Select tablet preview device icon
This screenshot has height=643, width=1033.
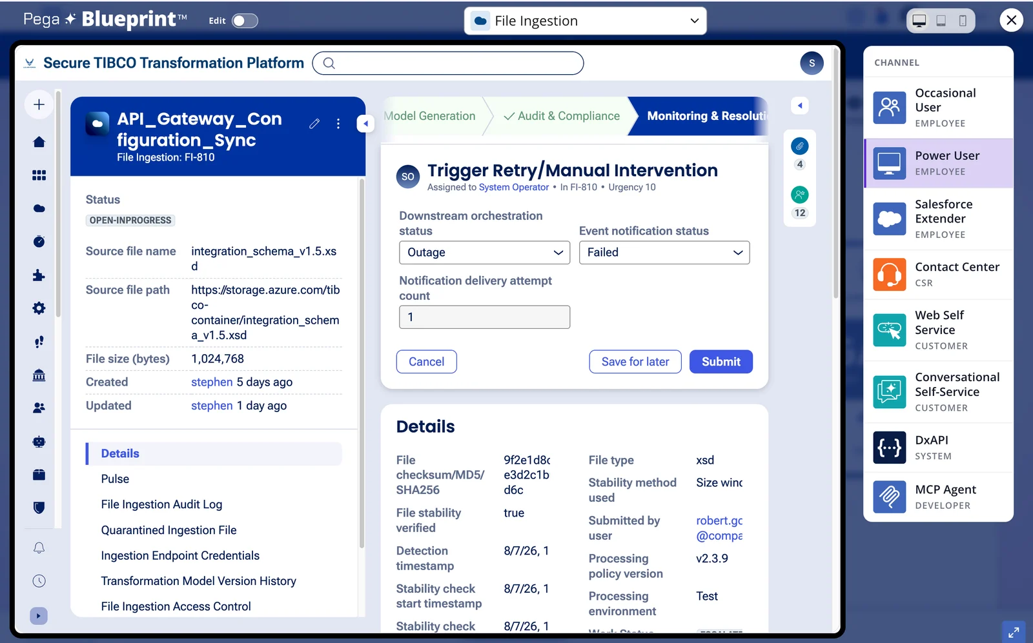941,21
